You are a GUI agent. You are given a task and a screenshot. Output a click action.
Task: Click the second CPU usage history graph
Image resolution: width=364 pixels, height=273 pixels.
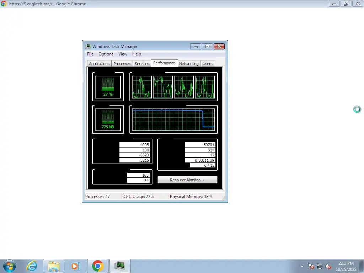[x=163, y=87]
